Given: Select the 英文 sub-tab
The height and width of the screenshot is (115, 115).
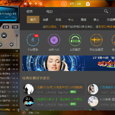Looking at the screenshot, I should [96, 20].
